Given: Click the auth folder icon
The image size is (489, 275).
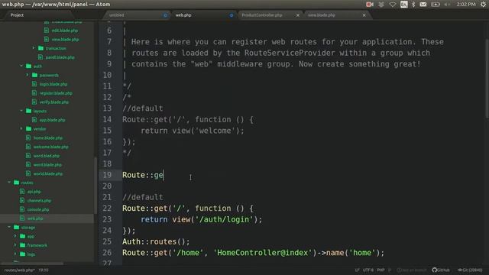Looking at the screenshot, I should (29, 66).
